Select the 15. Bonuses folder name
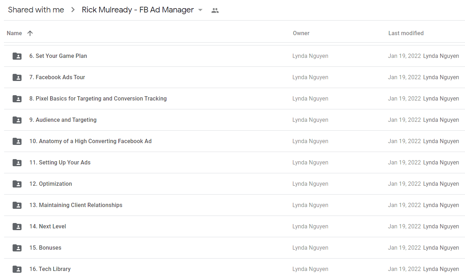The image size is (465, 277). point(45,248)
